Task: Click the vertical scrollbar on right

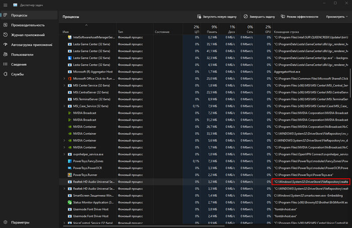Action: (x=350, y=84)
